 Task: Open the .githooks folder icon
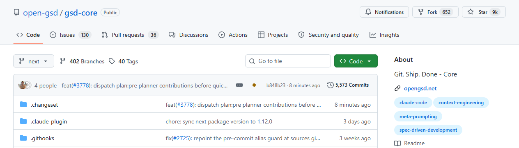click(23, 138)
